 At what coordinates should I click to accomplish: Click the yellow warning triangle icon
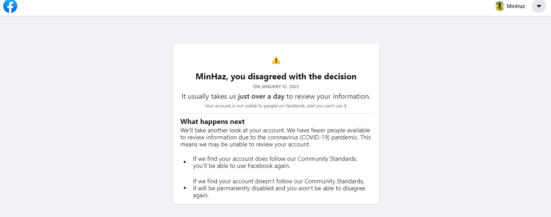(x=276, y=60)
